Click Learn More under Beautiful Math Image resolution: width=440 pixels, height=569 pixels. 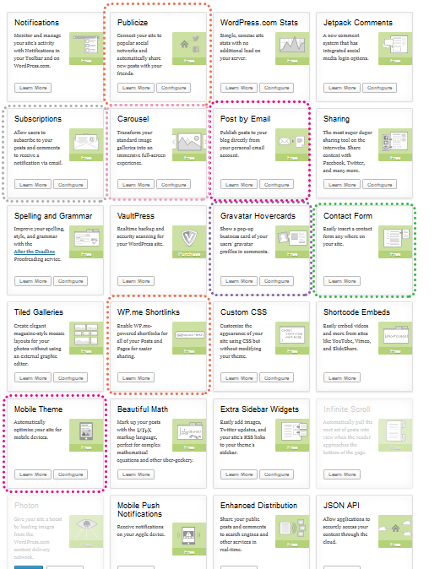[136, 474]
